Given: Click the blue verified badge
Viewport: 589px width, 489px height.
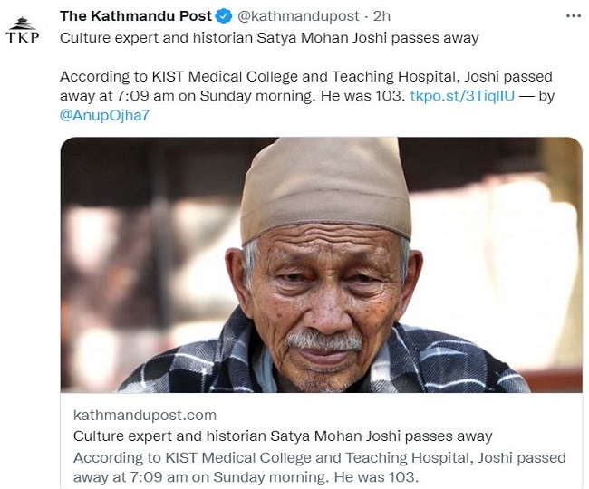Looking at the screenshot, I should tap(225, 16).
